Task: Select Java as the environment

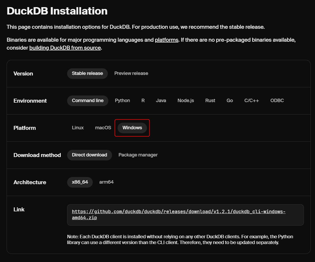Action: [x=161, y=101]
